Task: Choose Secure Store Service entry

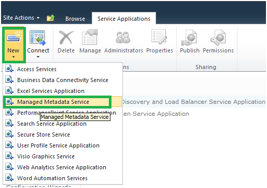Action: [x=63, y=135]
